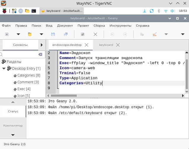Click the 18:53 panel clock
The height and width of the screenshot is (149, 189).
click(183, 11)
